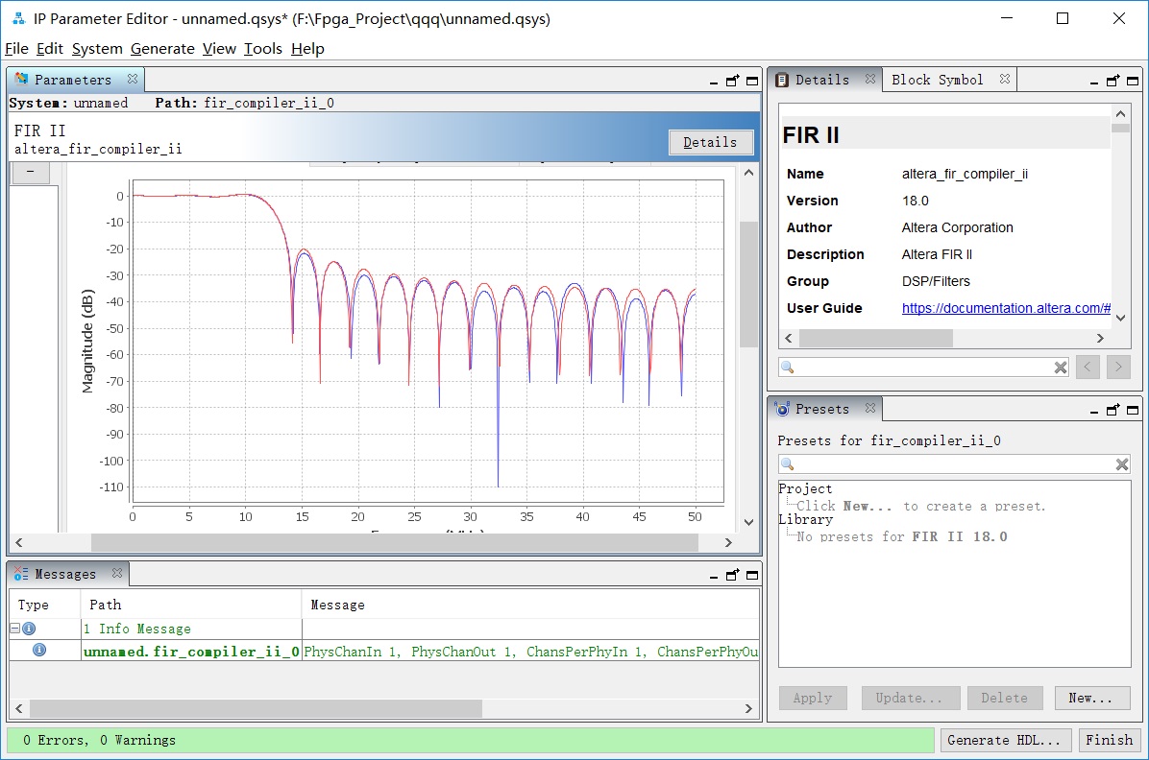Select the Parameters tab
Viewport: 1149px width, 760px height.
pyautogui.click(x=73, y=80)
